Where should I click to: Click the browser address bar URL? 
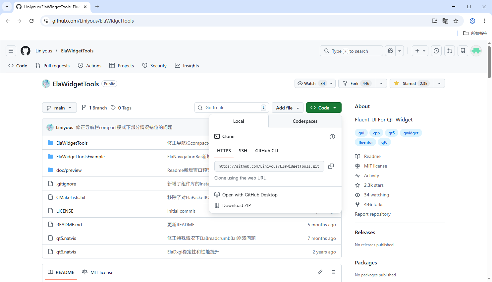pos(93,21)
